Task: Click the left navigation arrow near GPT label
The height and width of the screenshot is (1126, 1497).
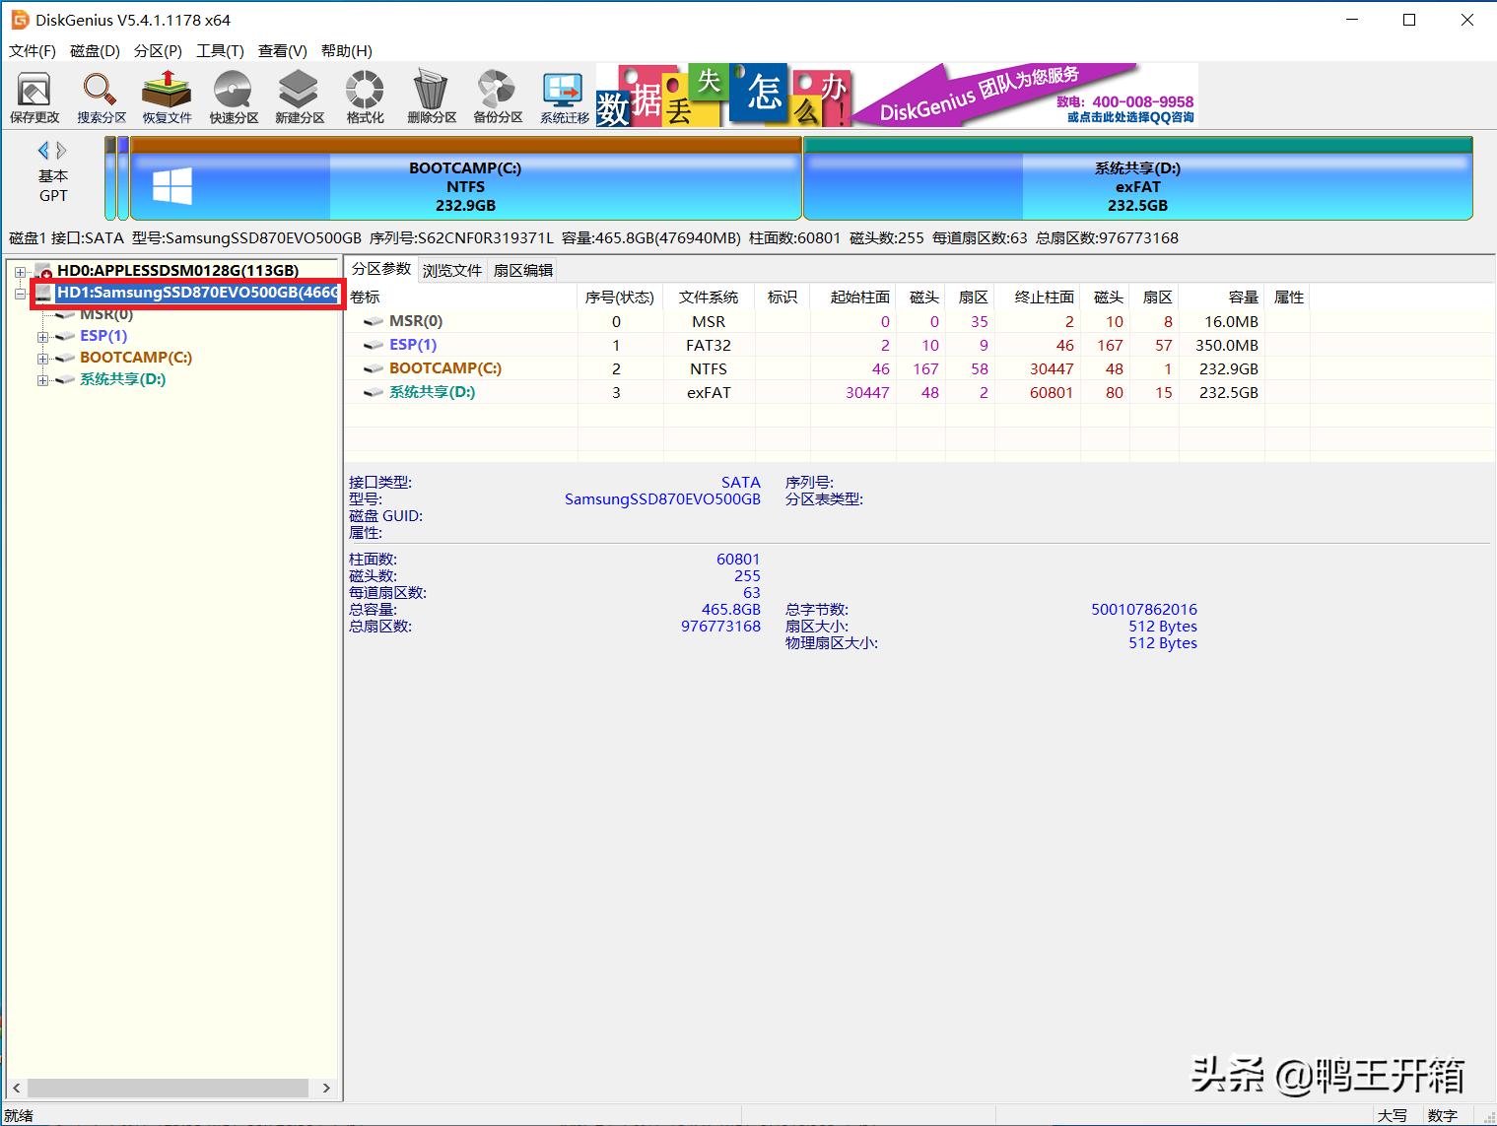Action: tap(43, 150)
